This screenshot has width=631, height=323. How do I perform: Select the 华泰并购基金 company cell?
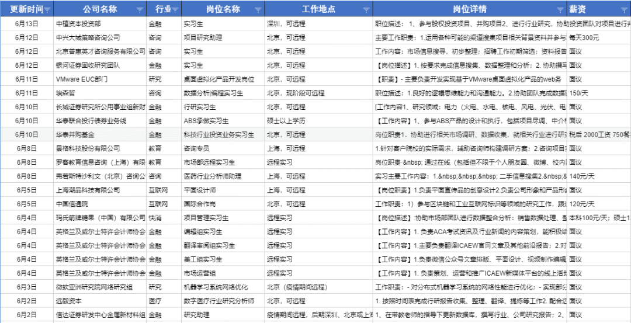pyautogui.click(x=100, y=134)
